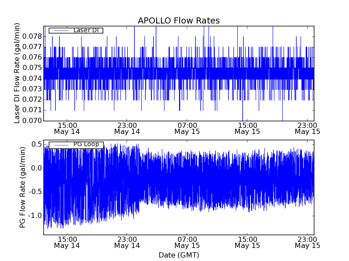Click the 0.074 tick label on top plot

point(33,78)
